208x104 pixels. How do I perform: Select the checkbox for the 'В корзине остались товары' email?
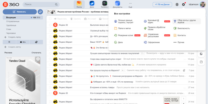(x=50, y=87)
